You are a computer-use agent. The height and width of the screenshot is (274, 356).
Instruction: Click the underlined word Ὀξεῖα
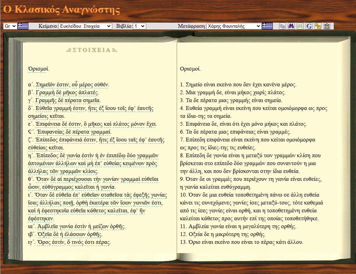46,234
